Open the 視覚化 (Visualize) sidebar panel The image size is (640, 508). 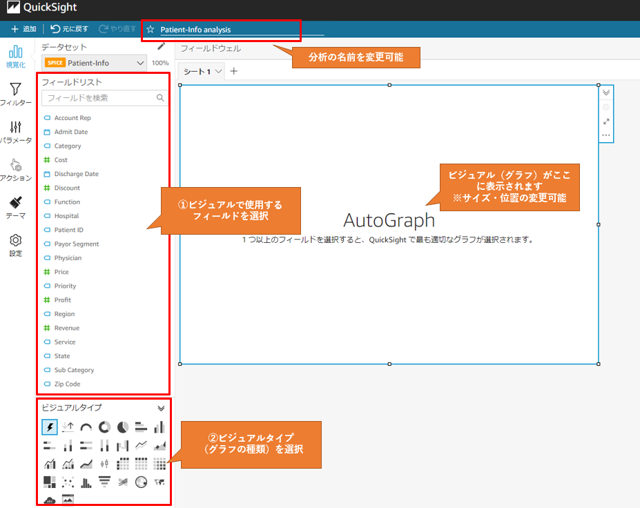tap(15, 57)
